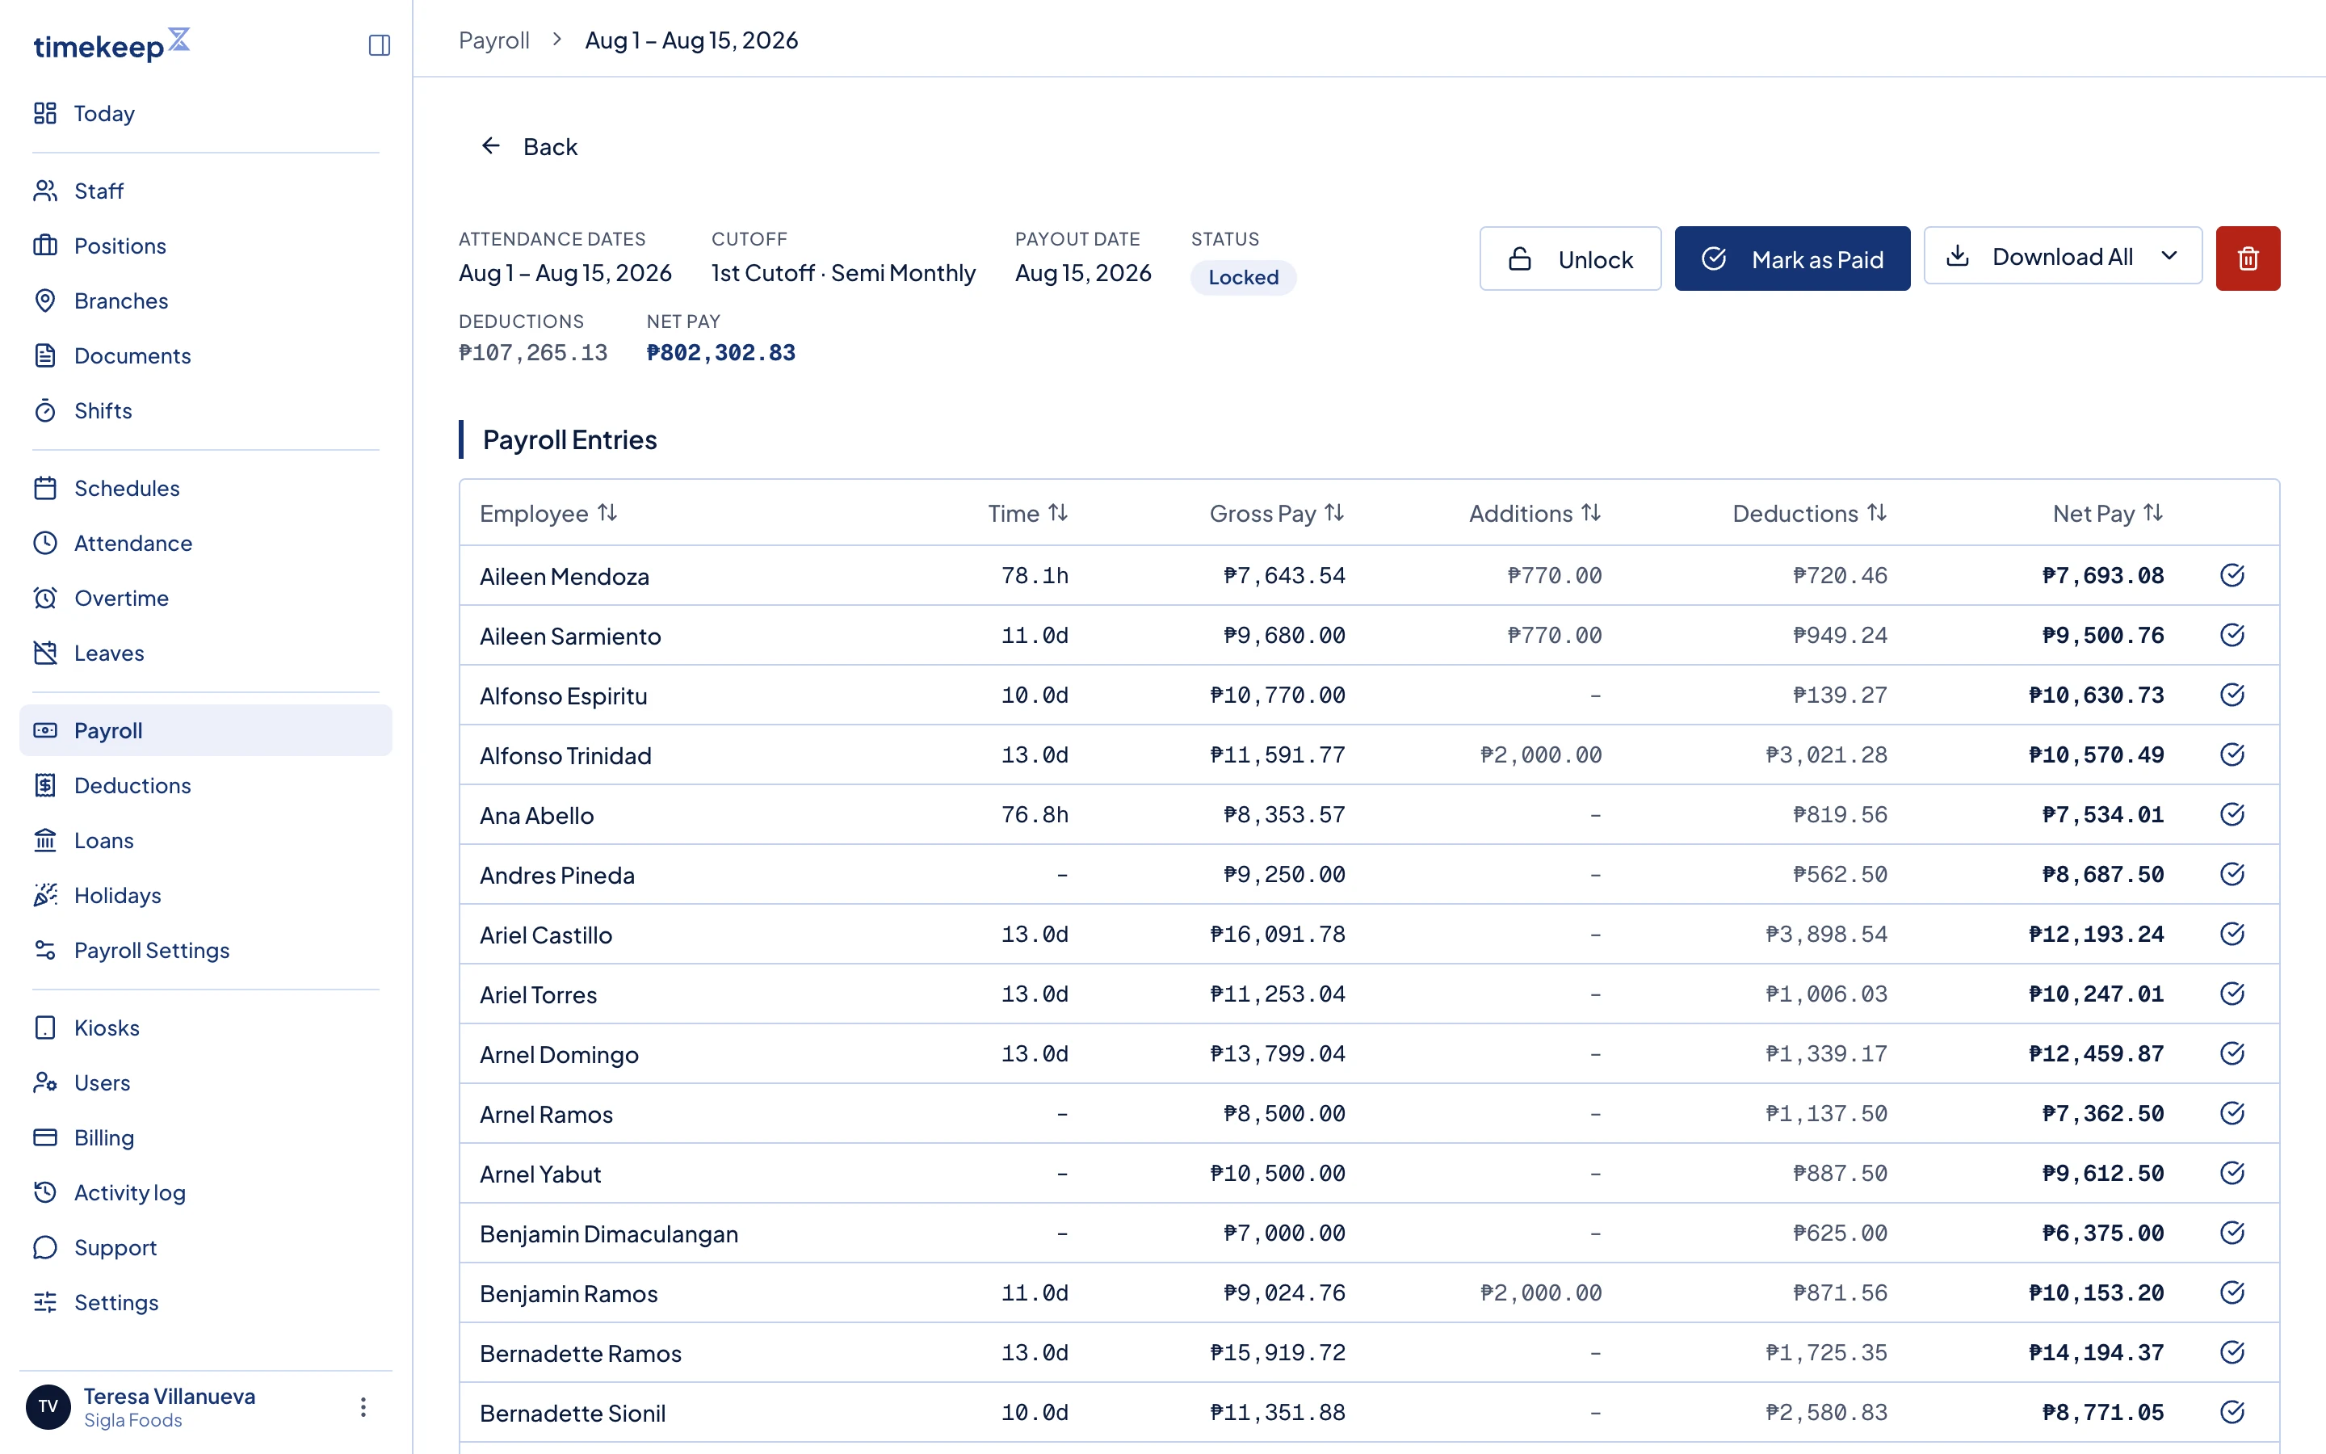The image size is (2326, 1454).
Task: Open Today in the sidebar
Action: coord(206,113)
